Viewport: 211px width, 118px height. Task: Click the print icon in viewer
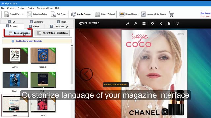(x=169, y=23)
